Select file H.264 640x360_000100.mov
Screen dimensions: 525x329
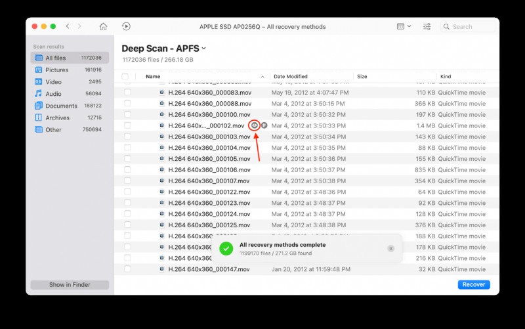click(x=209, y=114)
